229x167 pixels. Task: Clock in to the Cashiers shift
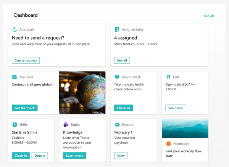21,156
